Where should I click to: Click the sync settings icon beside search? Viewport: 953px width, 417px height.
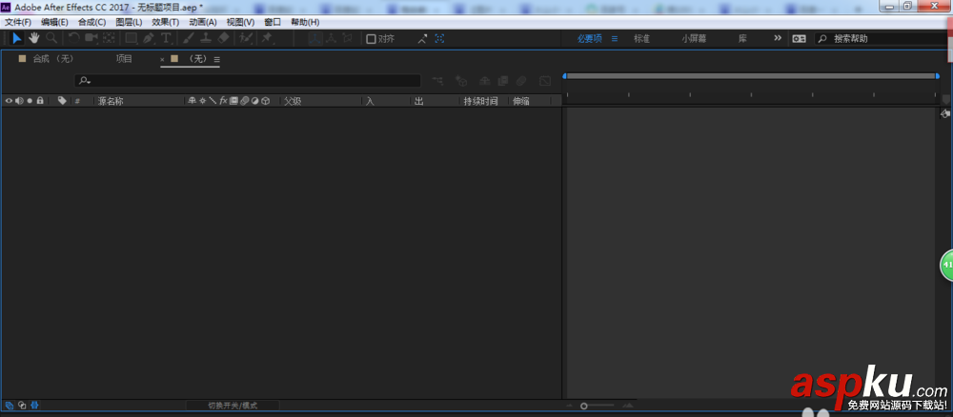[799, 38]
